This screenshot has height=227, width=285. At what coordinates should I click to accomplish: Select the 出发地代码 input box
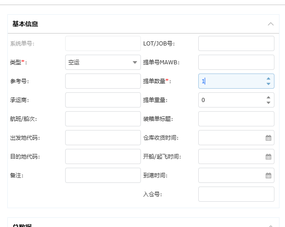pyautogui.click(x=103, y=138)
